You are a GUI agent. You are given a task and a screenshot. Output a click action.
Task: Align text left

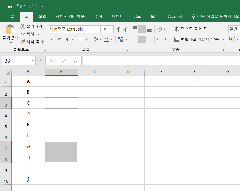(x=135, y=39)
